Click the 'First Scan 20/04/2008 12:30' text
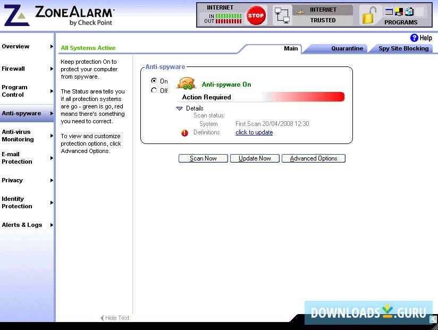This screenshot has height=330, width=438. (x=272, y=124)
